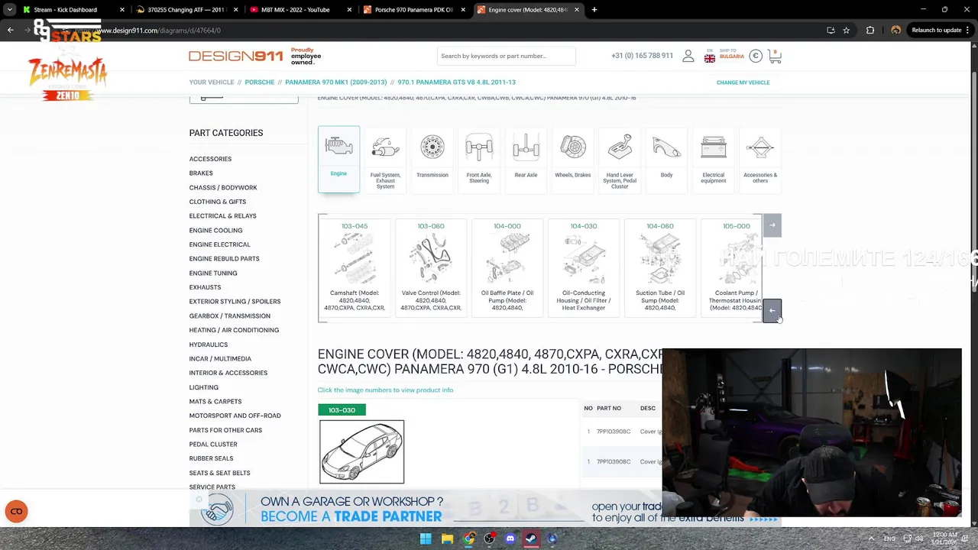This screenshot has width=978, height=550.
Task: Open diagram 104-000 Oil Baffle Plate
Action: pos(507,267)
